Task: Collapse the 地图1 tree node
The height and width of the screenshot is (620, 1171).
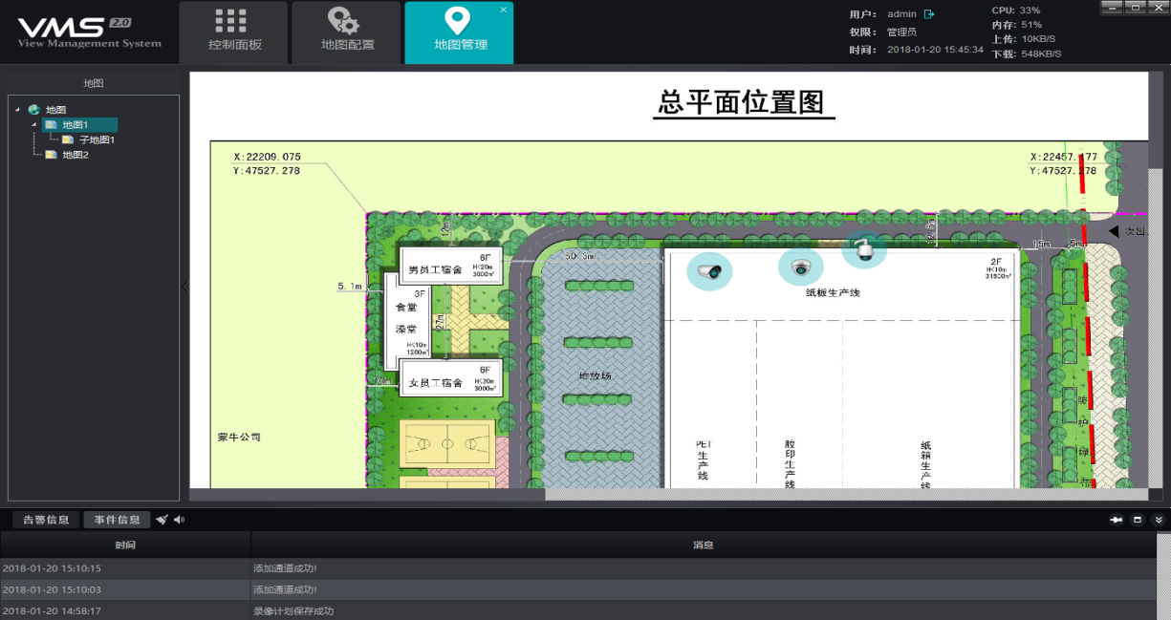Action: click(x=33, y=125)
